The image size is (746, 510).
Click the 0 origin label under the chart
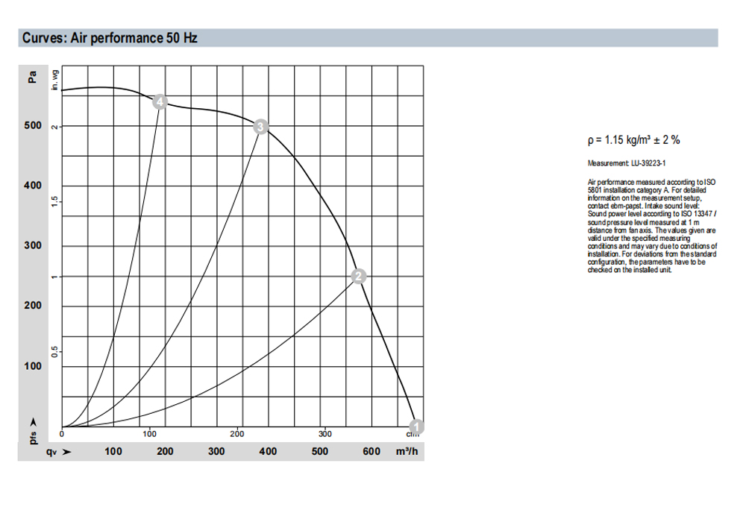point(62,433)
